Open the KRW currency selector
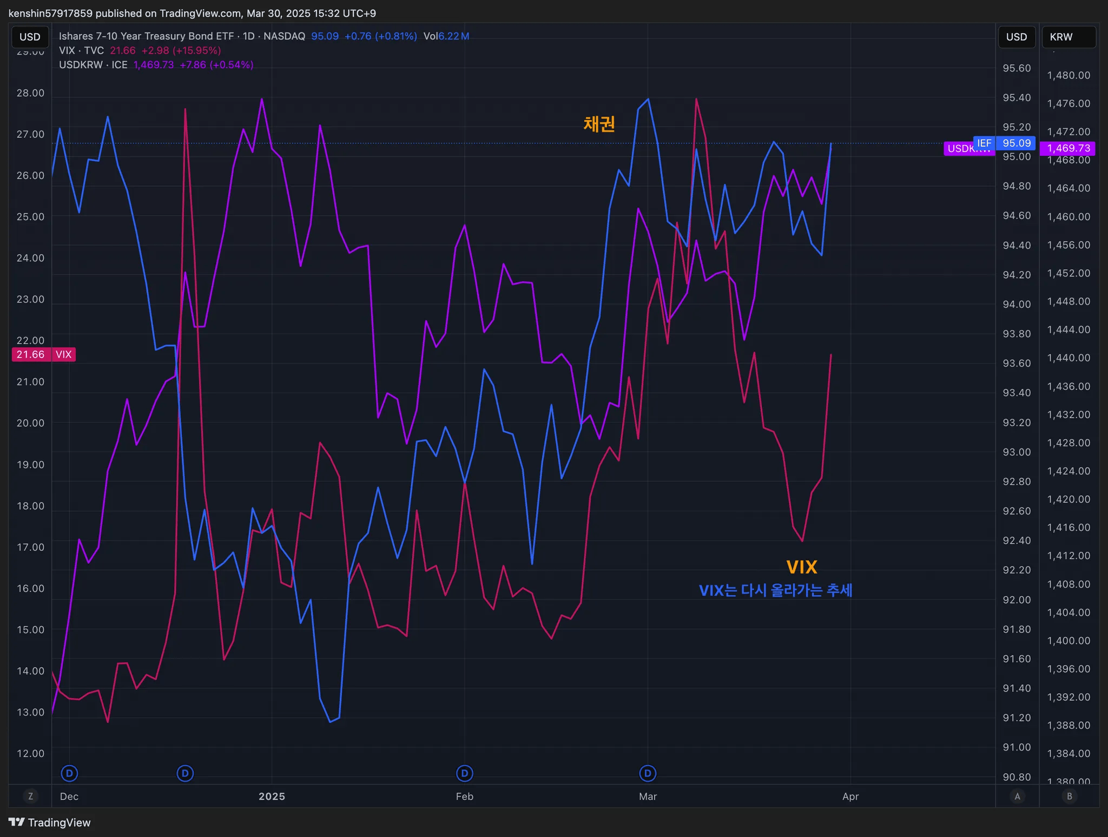1108x837 pixels. point(1069,37)
